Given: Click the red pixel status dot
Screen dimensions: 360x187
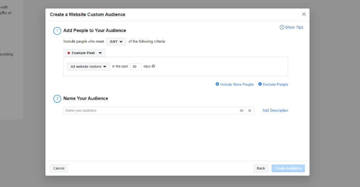Looking at the screenshot, I should pyautogui.click(x=69, y=53).
